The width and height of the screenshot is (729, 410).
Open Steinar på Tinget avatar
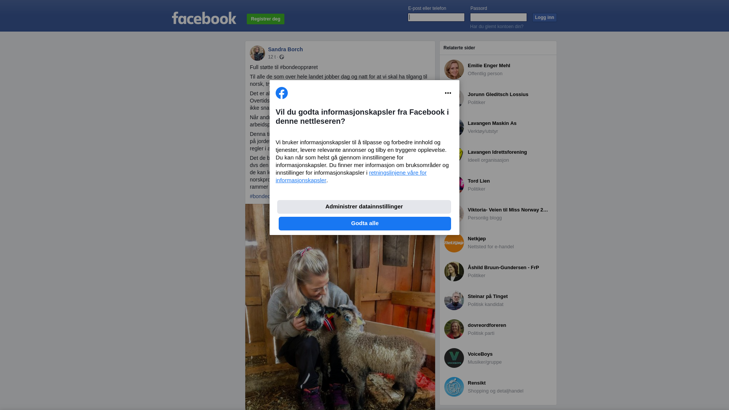[x=454, y=300]
